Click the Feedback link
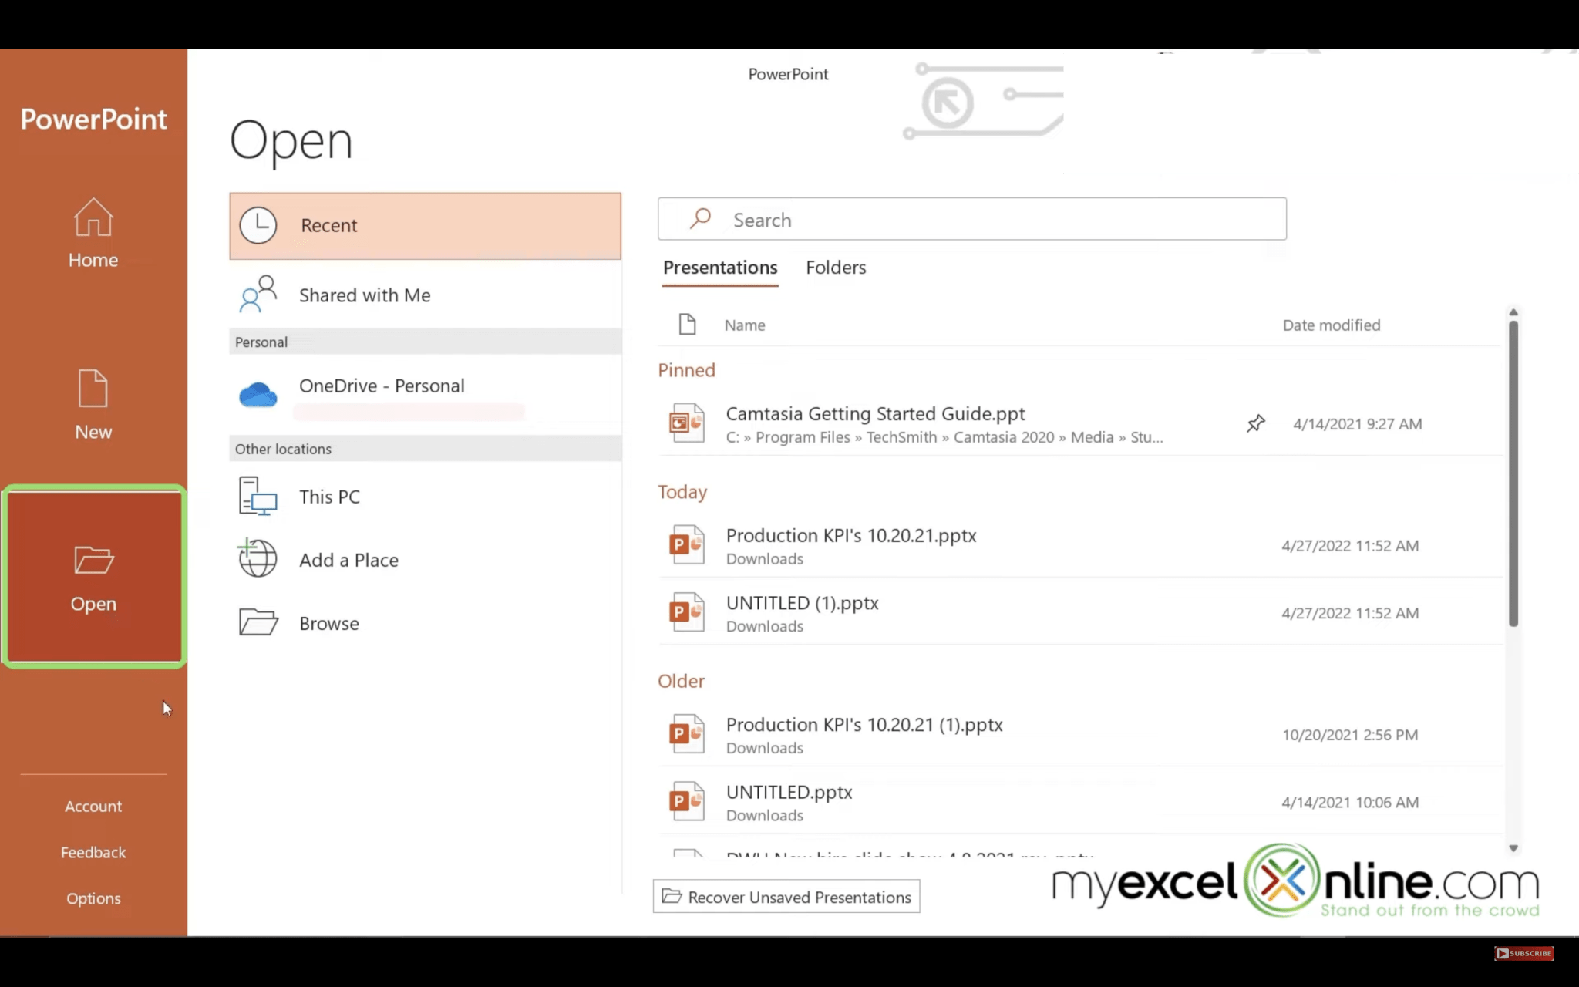This screenshot has width=1579, height=987. pyautogui.click(x=93, y=852)
